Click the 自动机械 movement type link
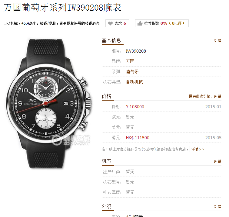Image resolution: width=229 pixels, height=217 pixels. click(x=134, y=82)
